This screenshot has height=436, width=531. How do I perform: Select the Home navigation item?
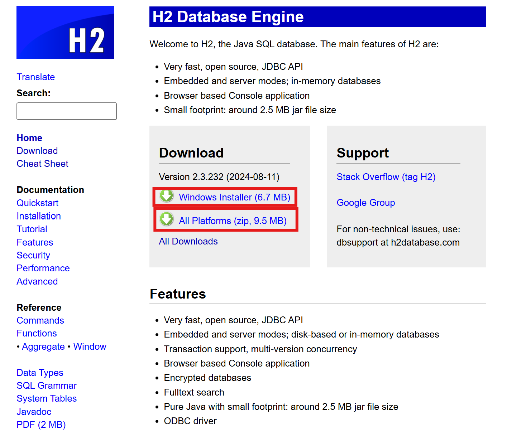click(x=29, y=138)
